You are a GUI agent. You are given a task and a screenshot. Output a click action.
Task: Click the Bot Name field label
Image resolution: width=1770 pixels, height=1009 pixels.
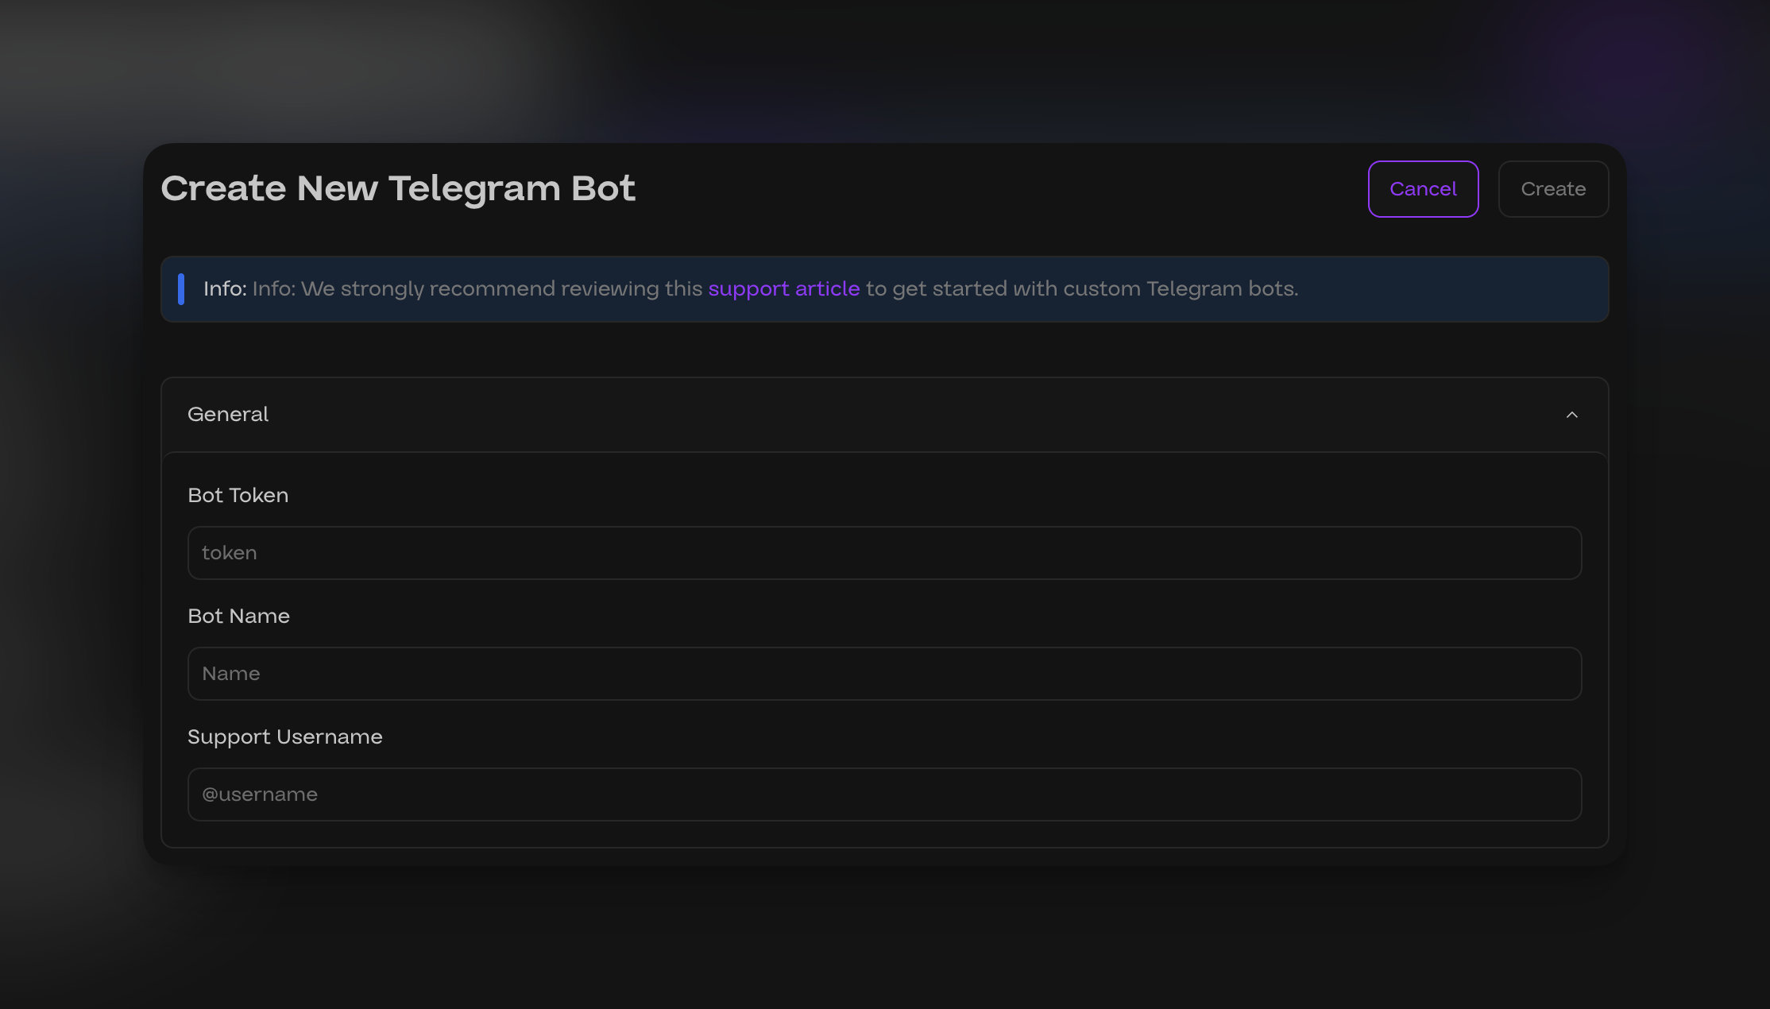tap(238, 616)
